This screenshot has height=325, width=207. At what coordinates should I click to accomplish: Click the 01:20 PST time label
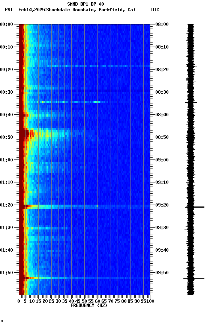pyautogui.click(x=6, y=205)
